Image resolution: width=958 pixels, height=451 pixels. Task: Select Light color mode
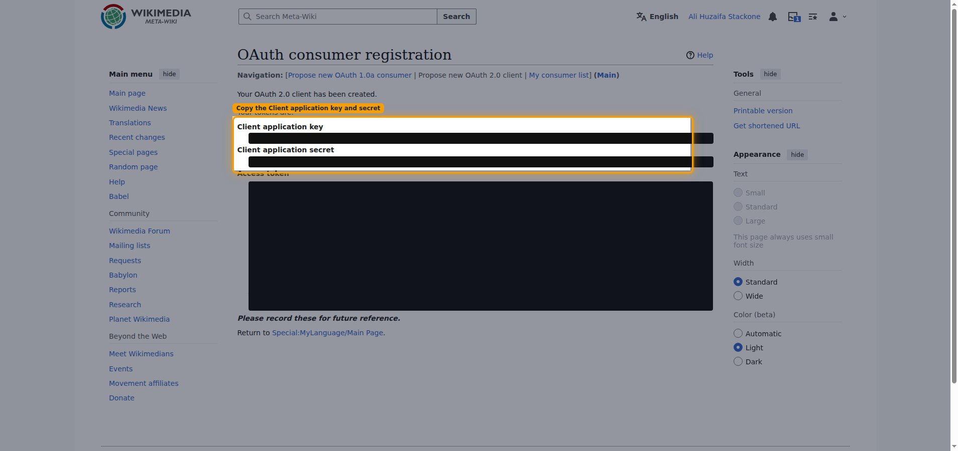738,347
